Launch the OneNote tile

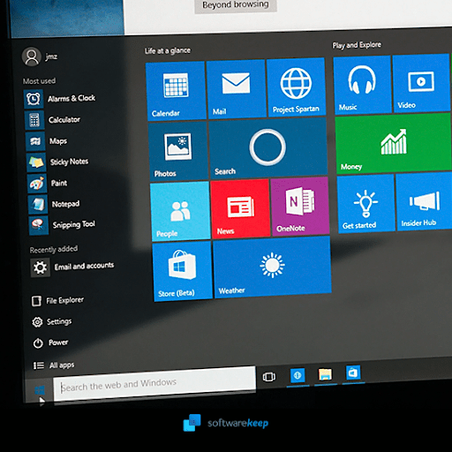300,207
